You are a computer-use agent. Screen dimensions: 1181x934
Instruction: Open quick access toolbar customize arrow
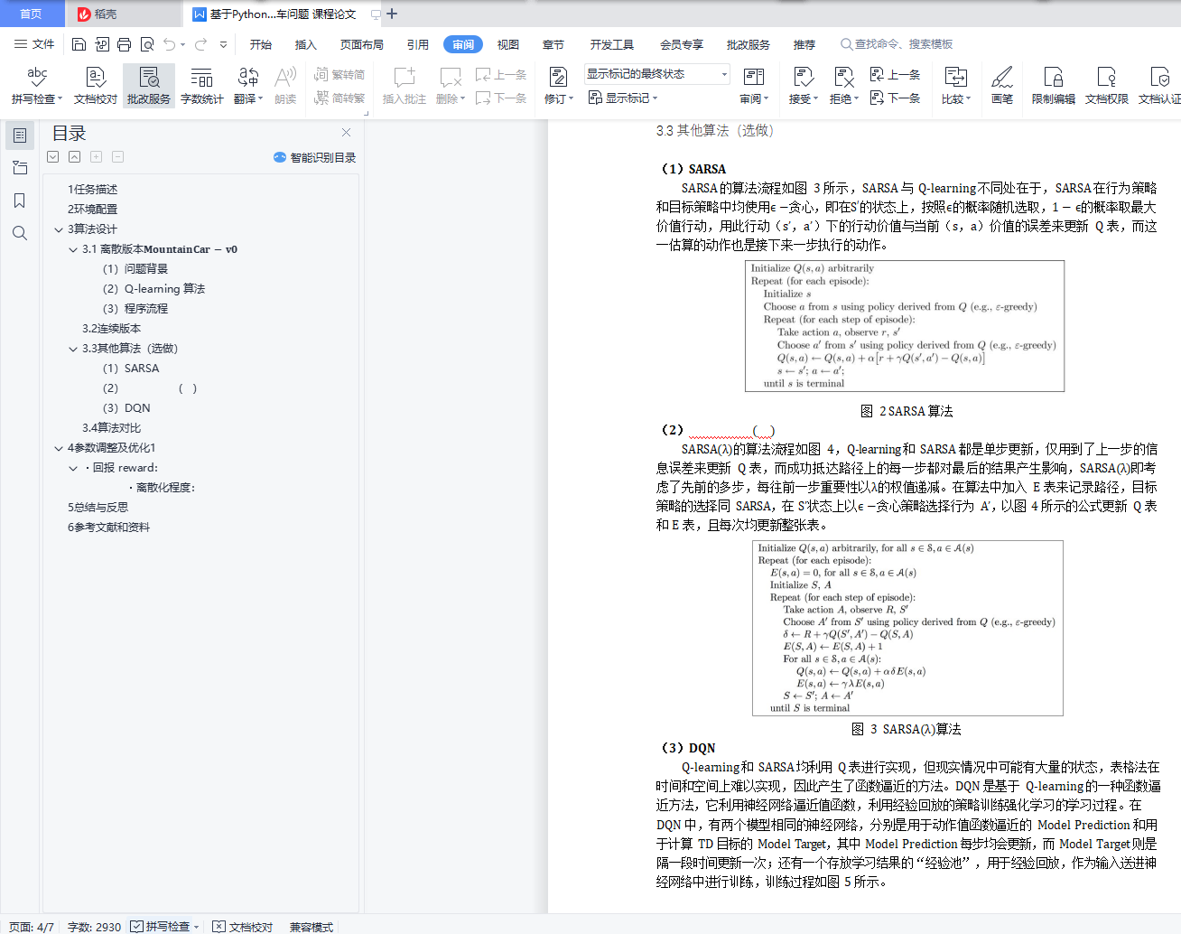tap(223, 44)
